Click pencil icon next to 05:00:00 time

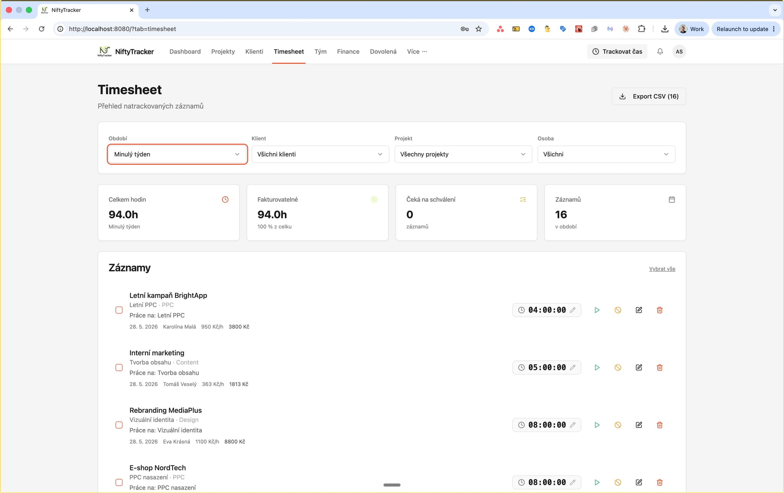573,367
